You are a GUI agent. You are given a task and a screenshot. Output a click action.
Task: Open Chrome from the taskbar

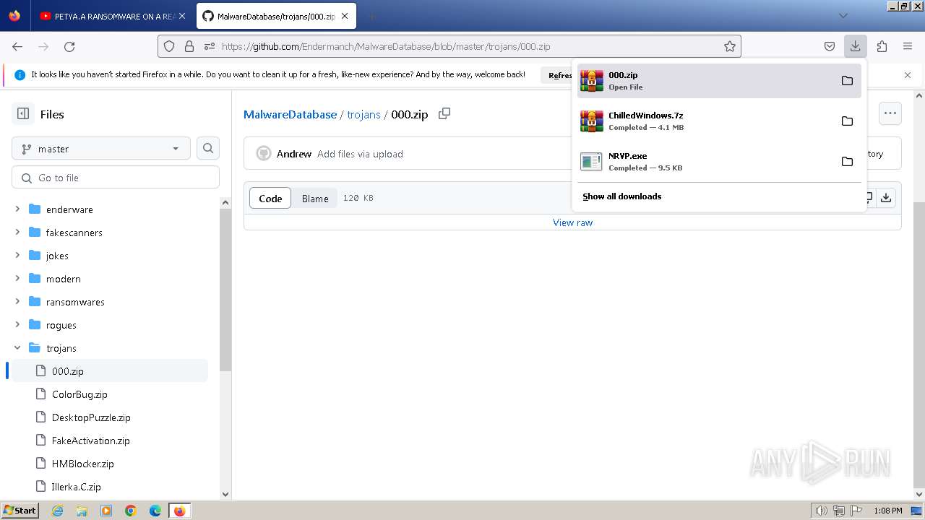click(131, 511)
